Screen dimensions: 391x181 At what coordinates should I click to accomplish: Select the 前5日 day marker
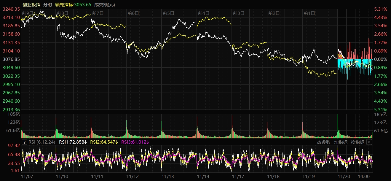(x=168, y=13)
